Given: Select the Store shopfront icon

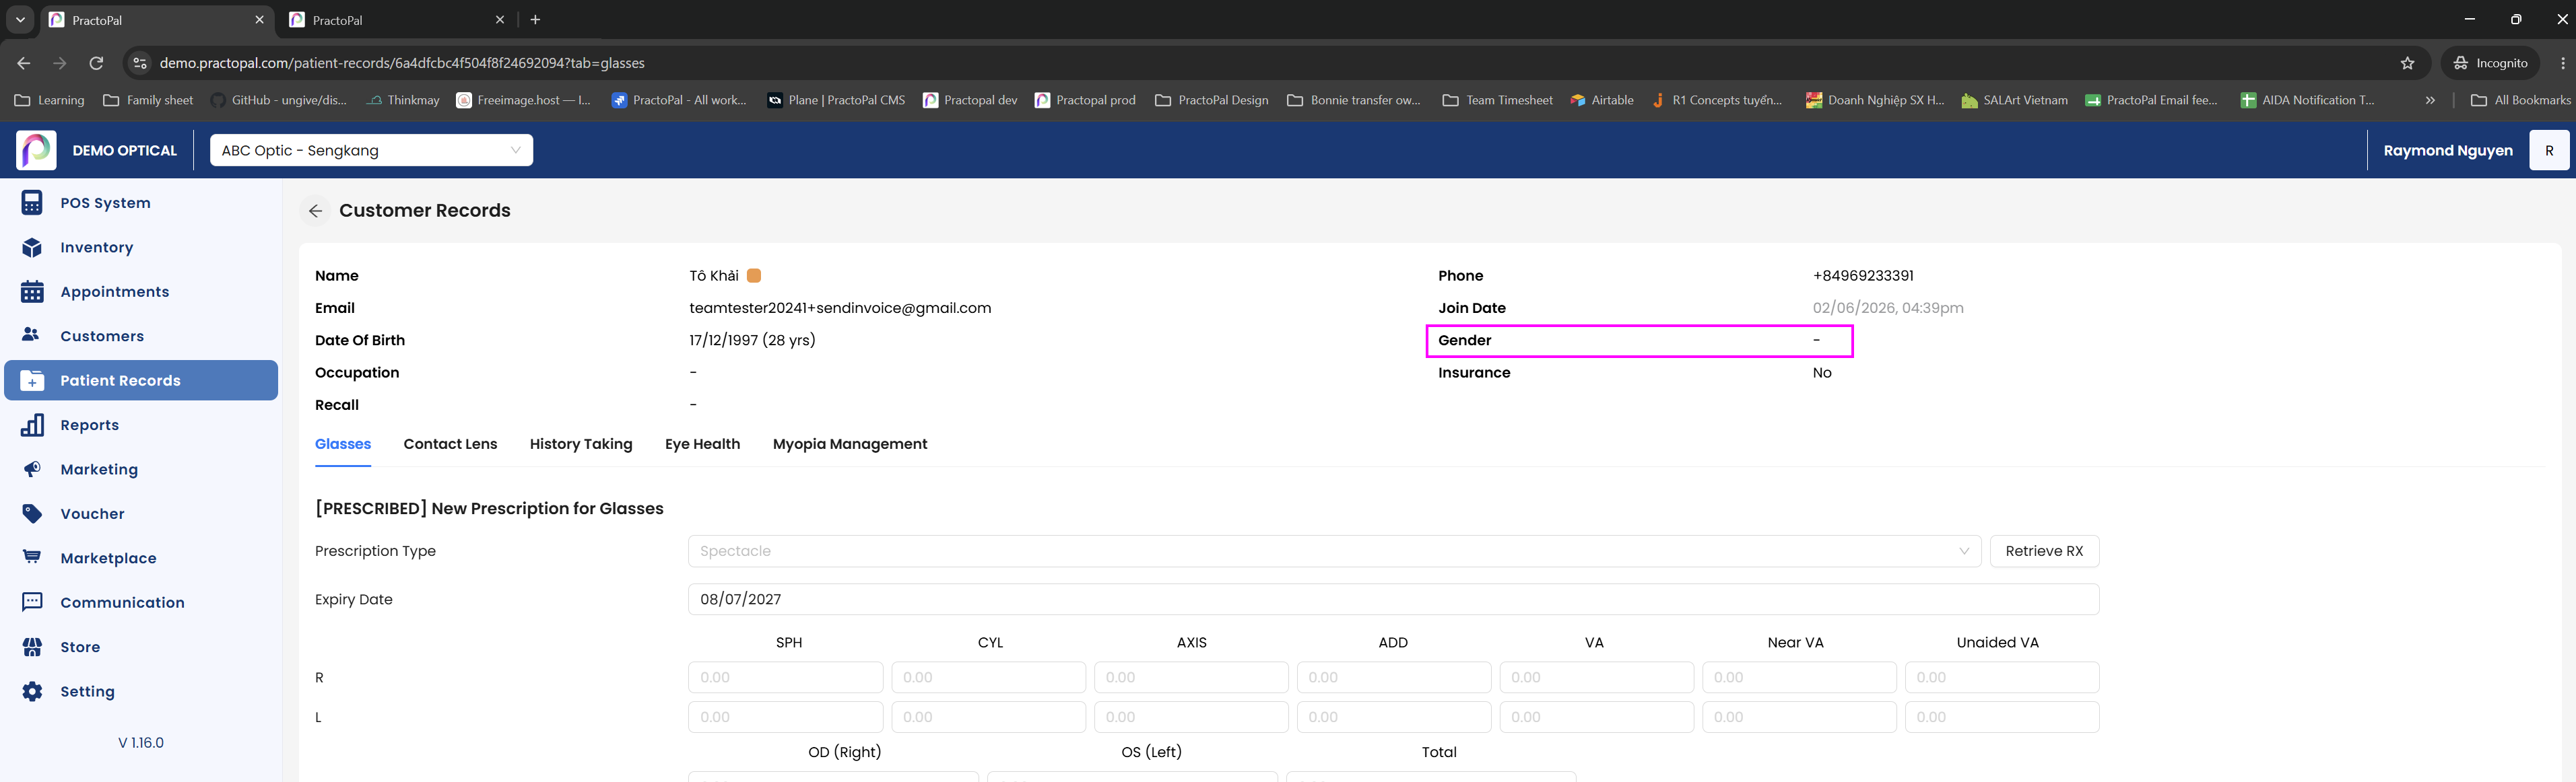Looking at the screenshot, I should pos(32,647).
